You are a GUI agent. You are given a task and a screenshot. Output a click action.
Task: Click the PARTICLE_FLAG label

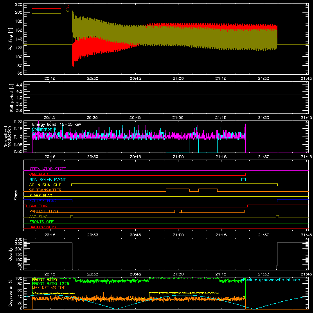(44, 211)
